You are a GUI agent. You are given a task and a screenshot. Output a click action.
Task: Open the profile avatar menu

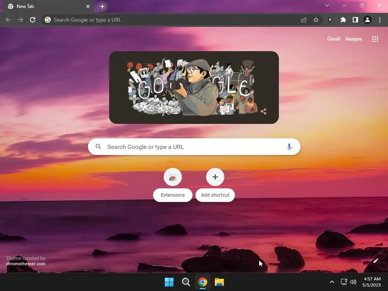click(368, 20)
